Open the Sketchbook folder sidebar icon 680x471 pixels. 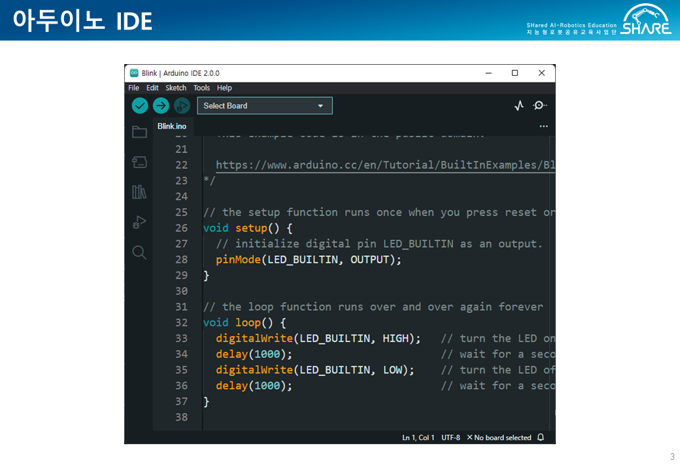click(139, 132)
